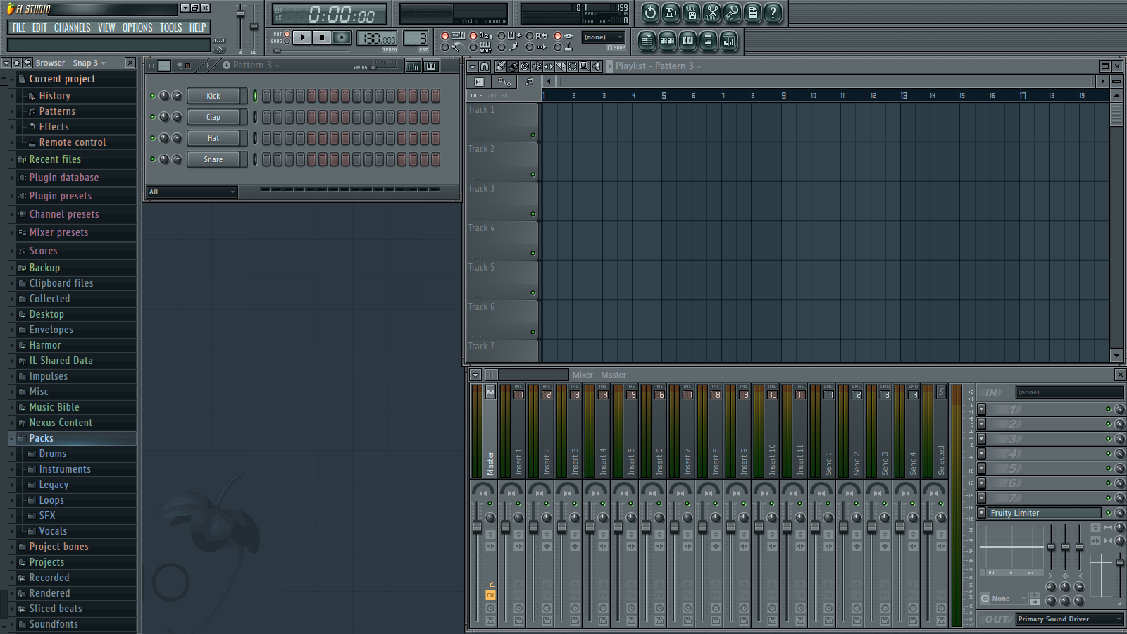Toggle the Mixer view toolbar icon
The image size is (1127, 634).
click(728, 41)
